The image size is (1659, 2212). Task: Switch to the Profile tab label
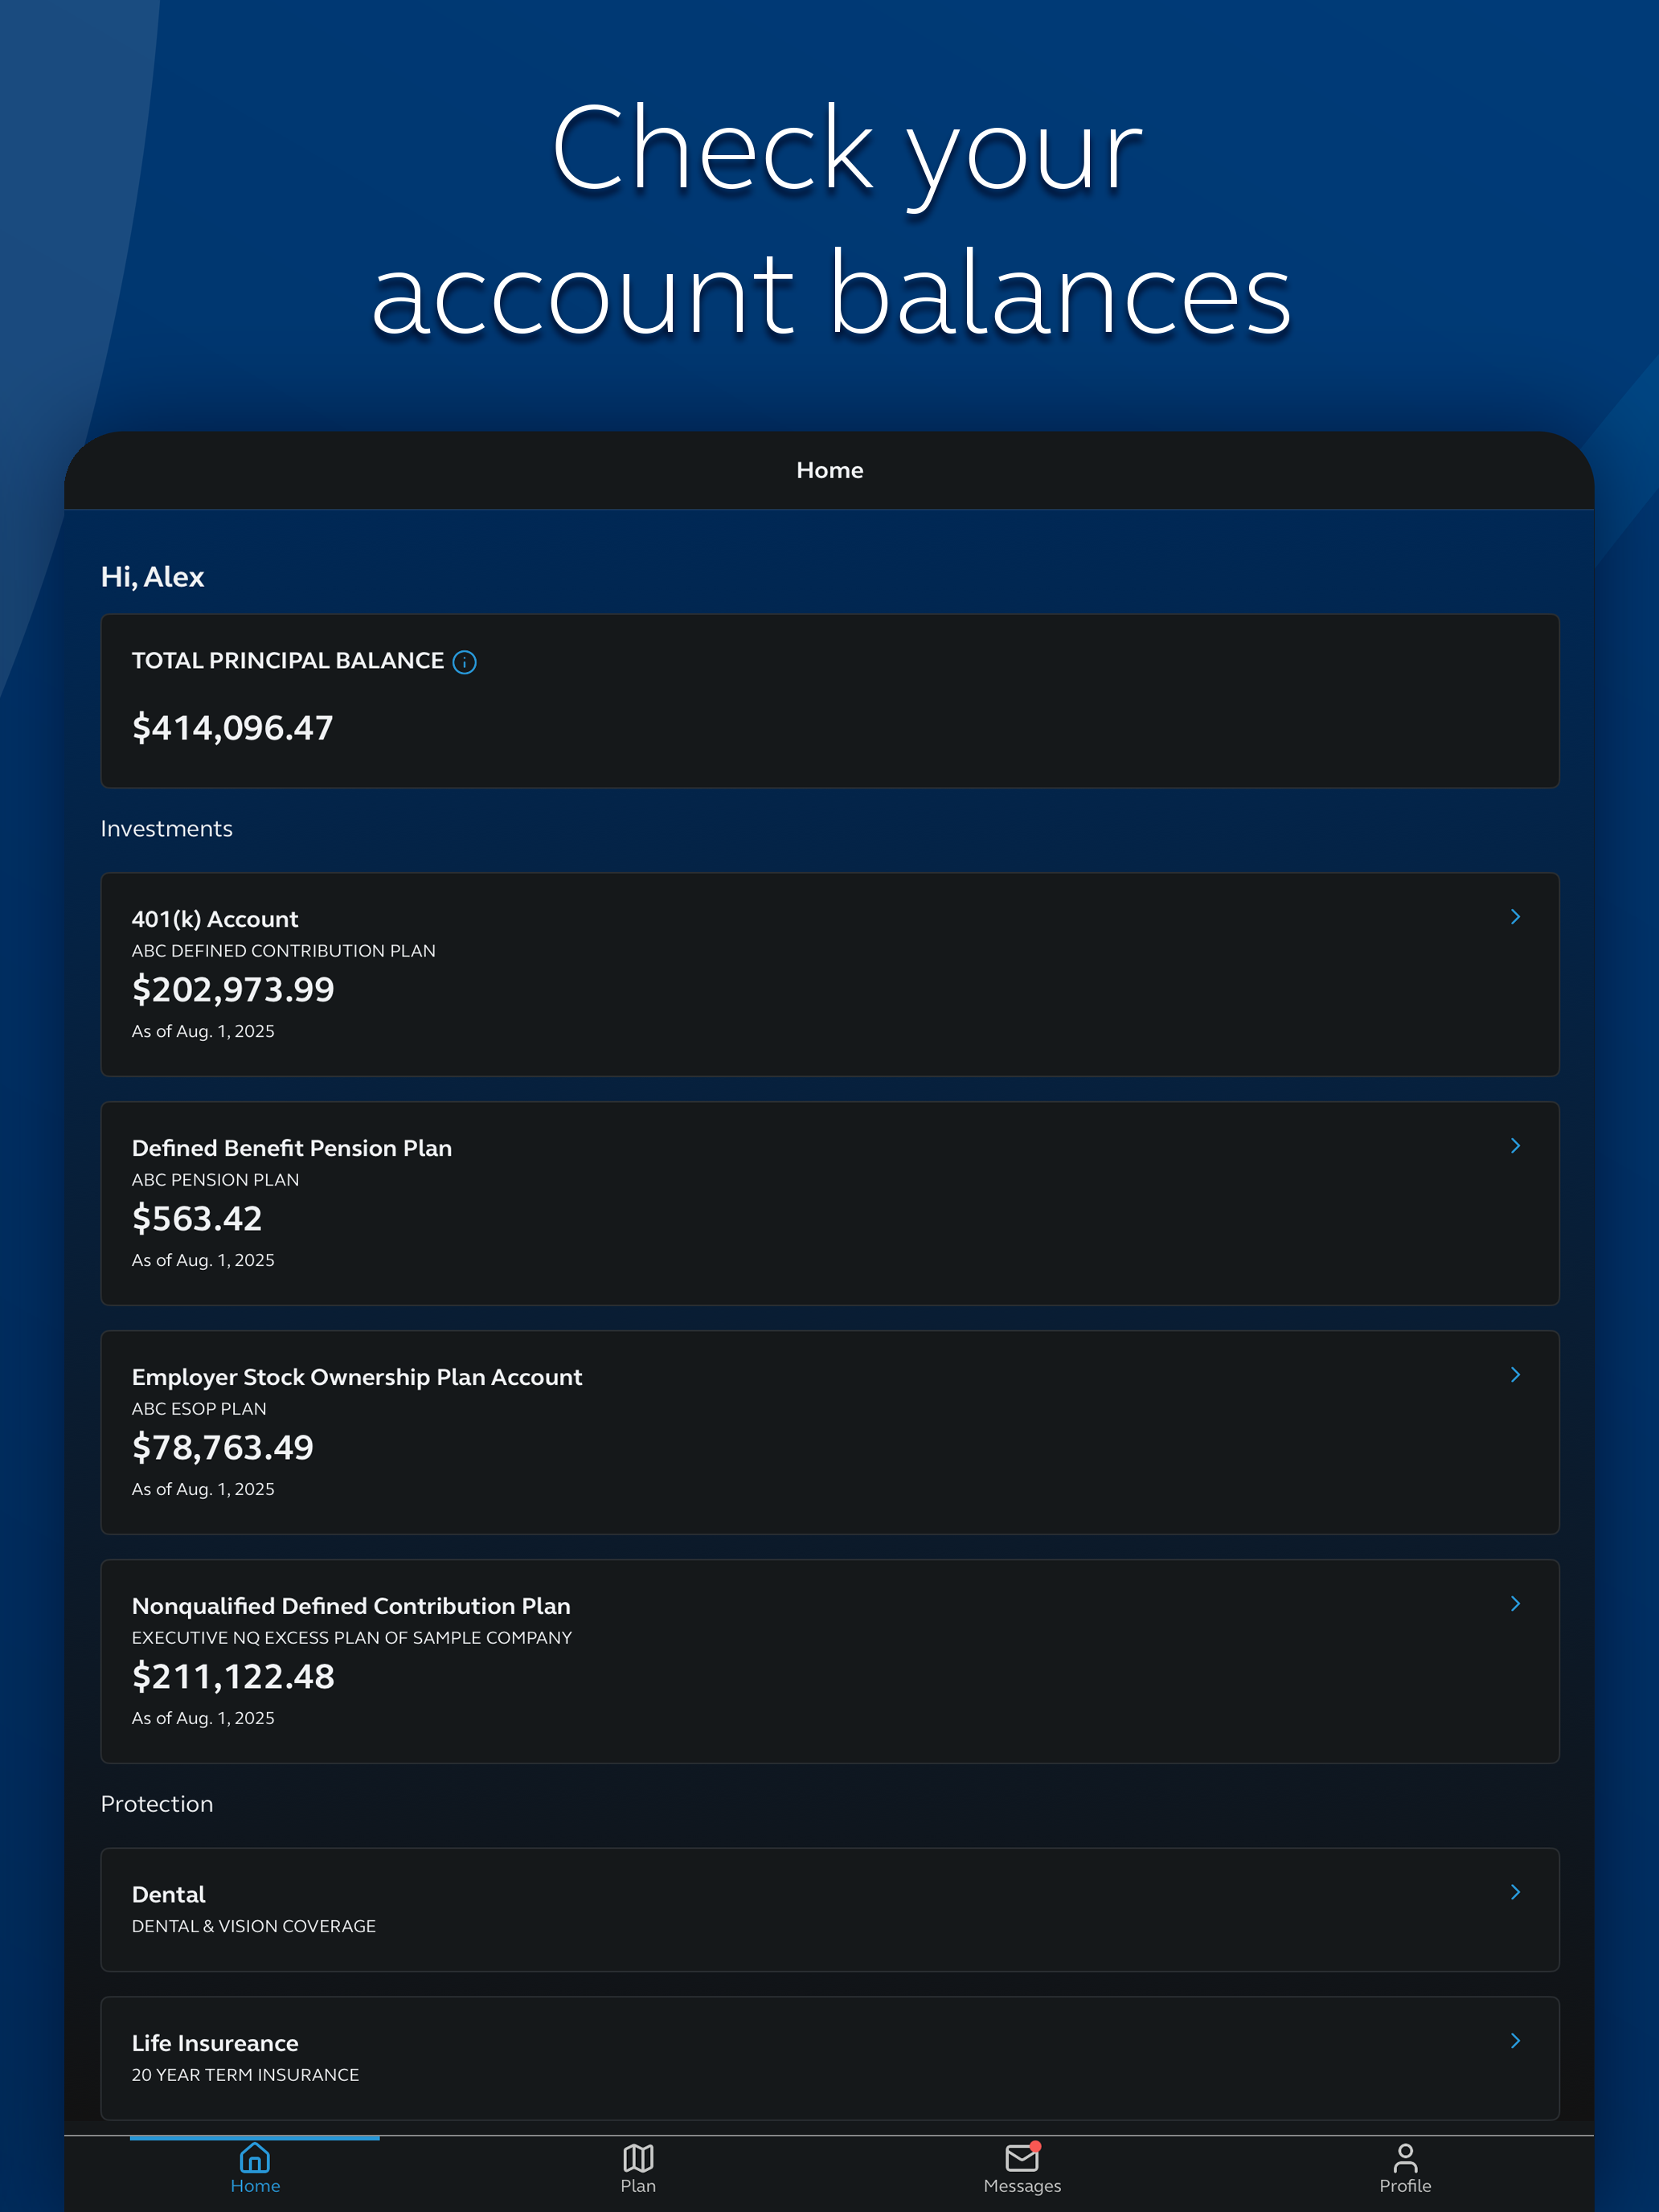(x=1405, y=2186)
